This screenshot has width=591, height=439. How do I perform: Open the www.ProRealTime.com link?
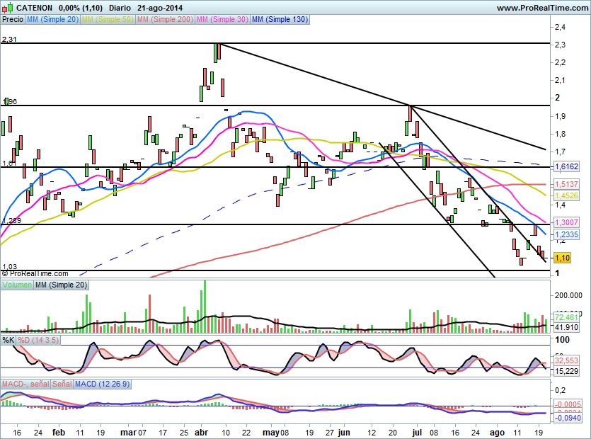pyautogui.click(x=541, y=7)
